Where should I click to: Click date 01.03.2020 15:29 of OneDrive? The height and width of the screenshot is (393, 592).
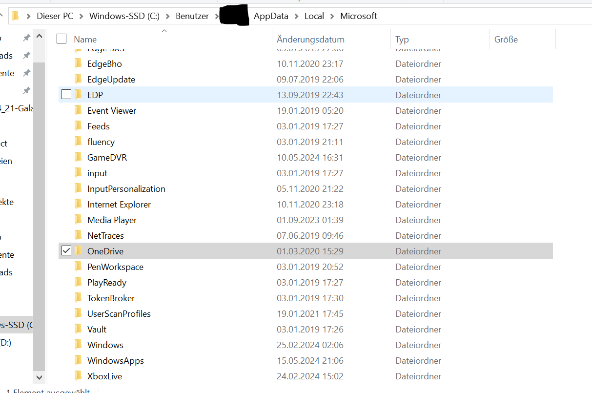coord(310,251)
